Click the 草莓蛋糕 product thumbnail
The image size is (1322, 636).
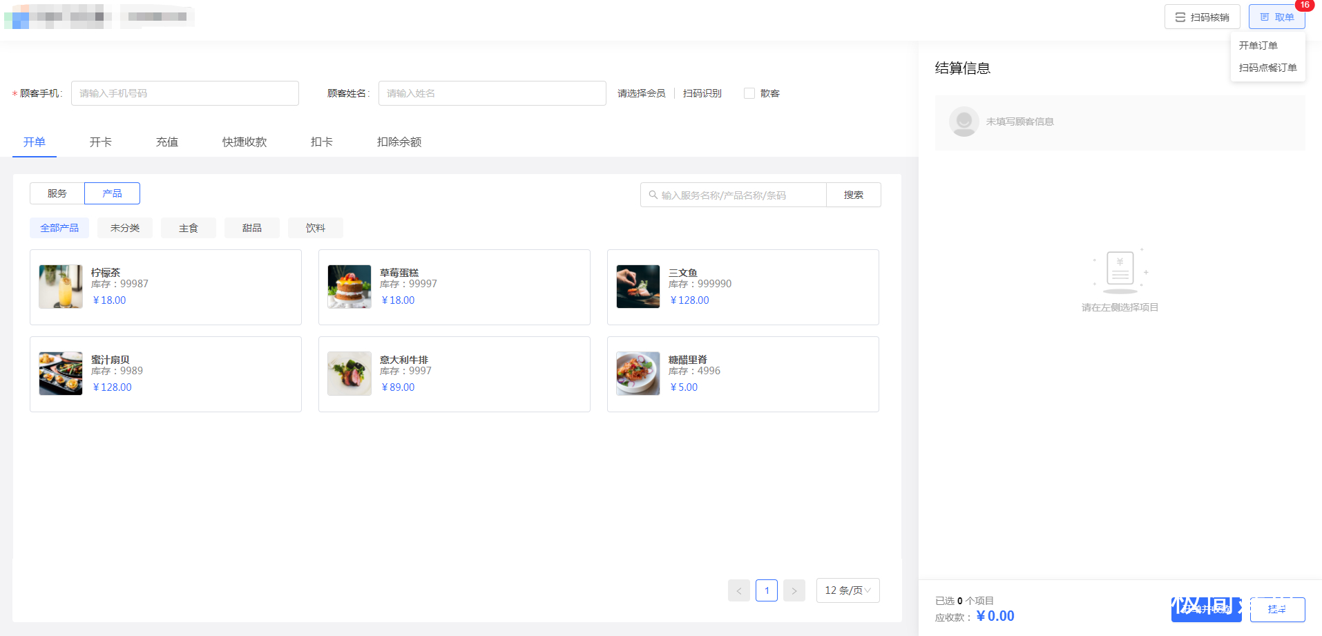tap(349, 287)
